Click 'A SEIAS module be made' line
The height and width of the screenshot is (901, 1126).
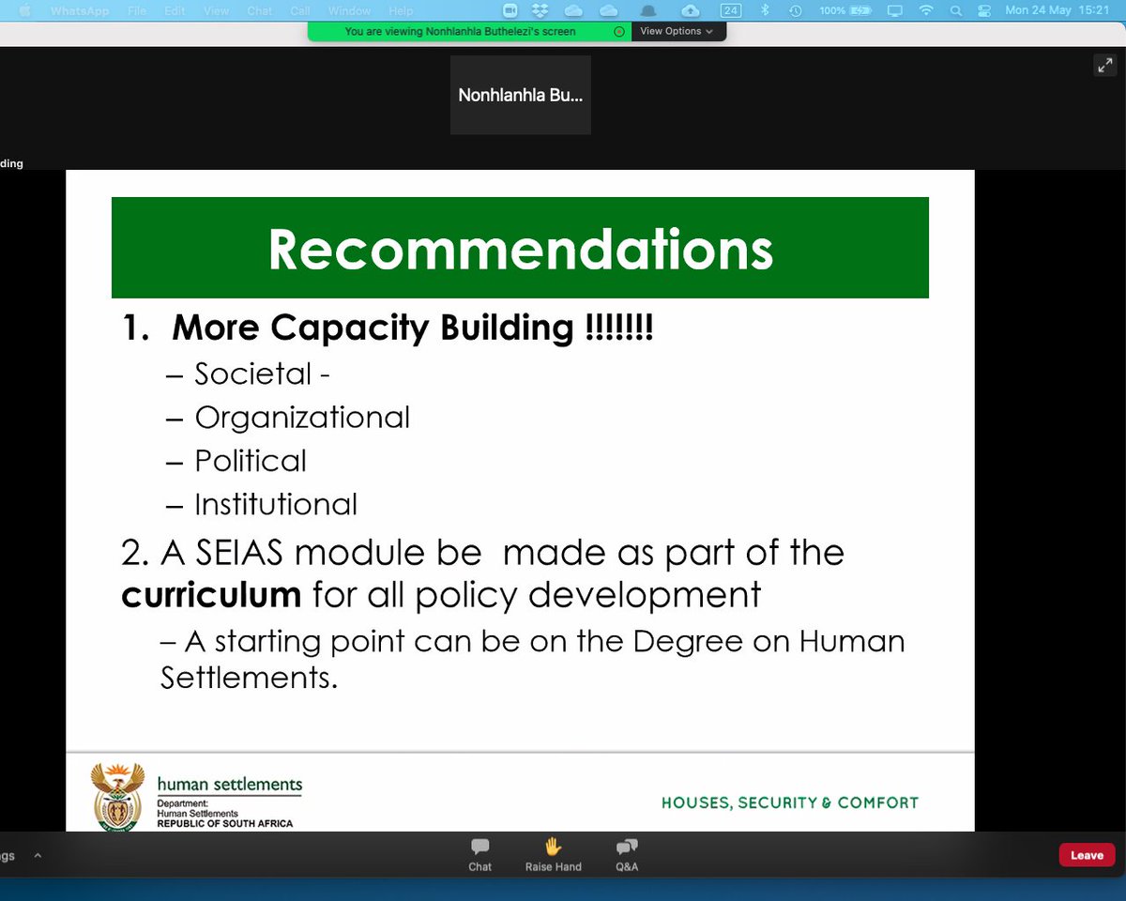pyautogui.click(x=483, y=553)
